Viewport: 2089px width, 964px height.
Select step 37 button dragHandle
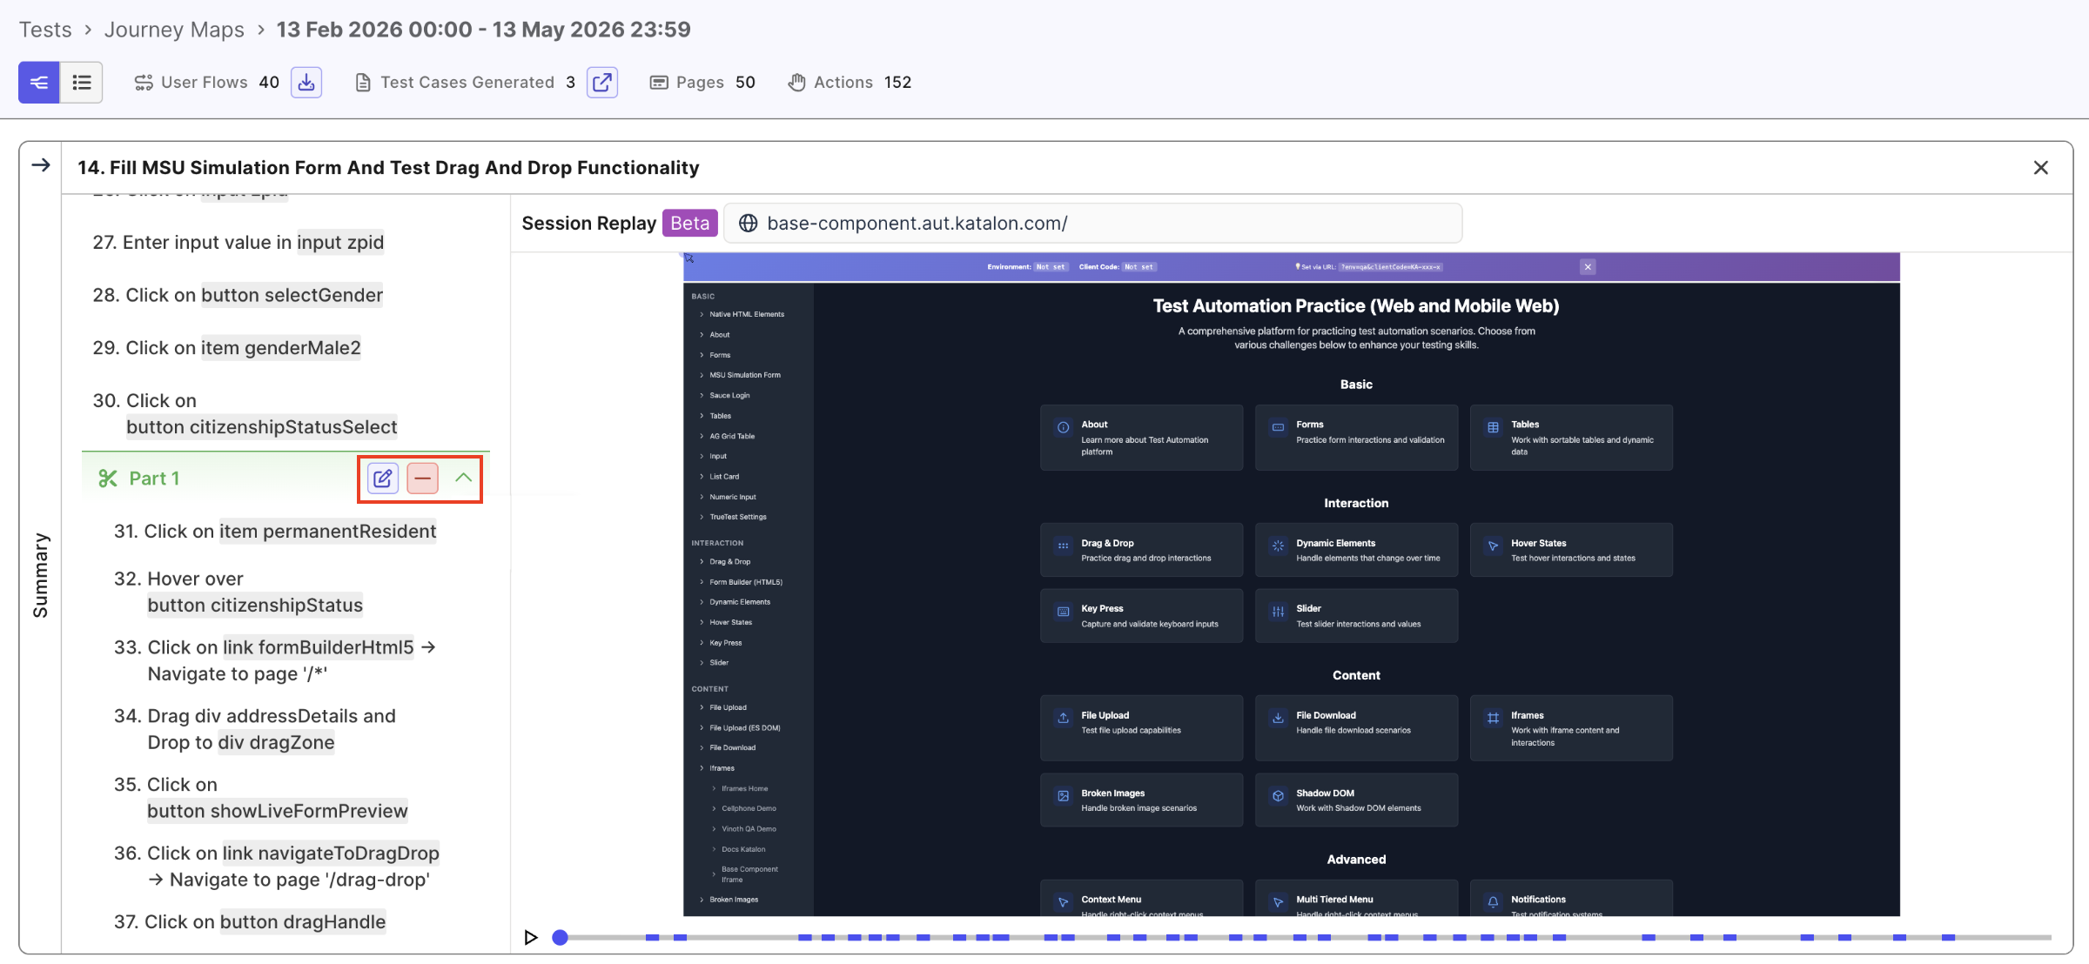click(x=250, y=922)
